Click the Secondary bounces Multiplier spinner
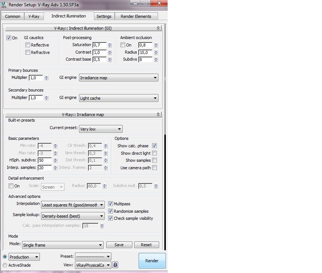 click(x=47, y=98)
